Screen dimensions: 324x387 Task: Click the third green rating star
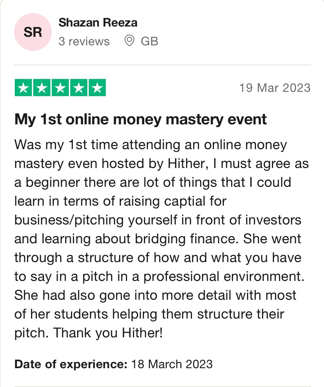(60, 88)
